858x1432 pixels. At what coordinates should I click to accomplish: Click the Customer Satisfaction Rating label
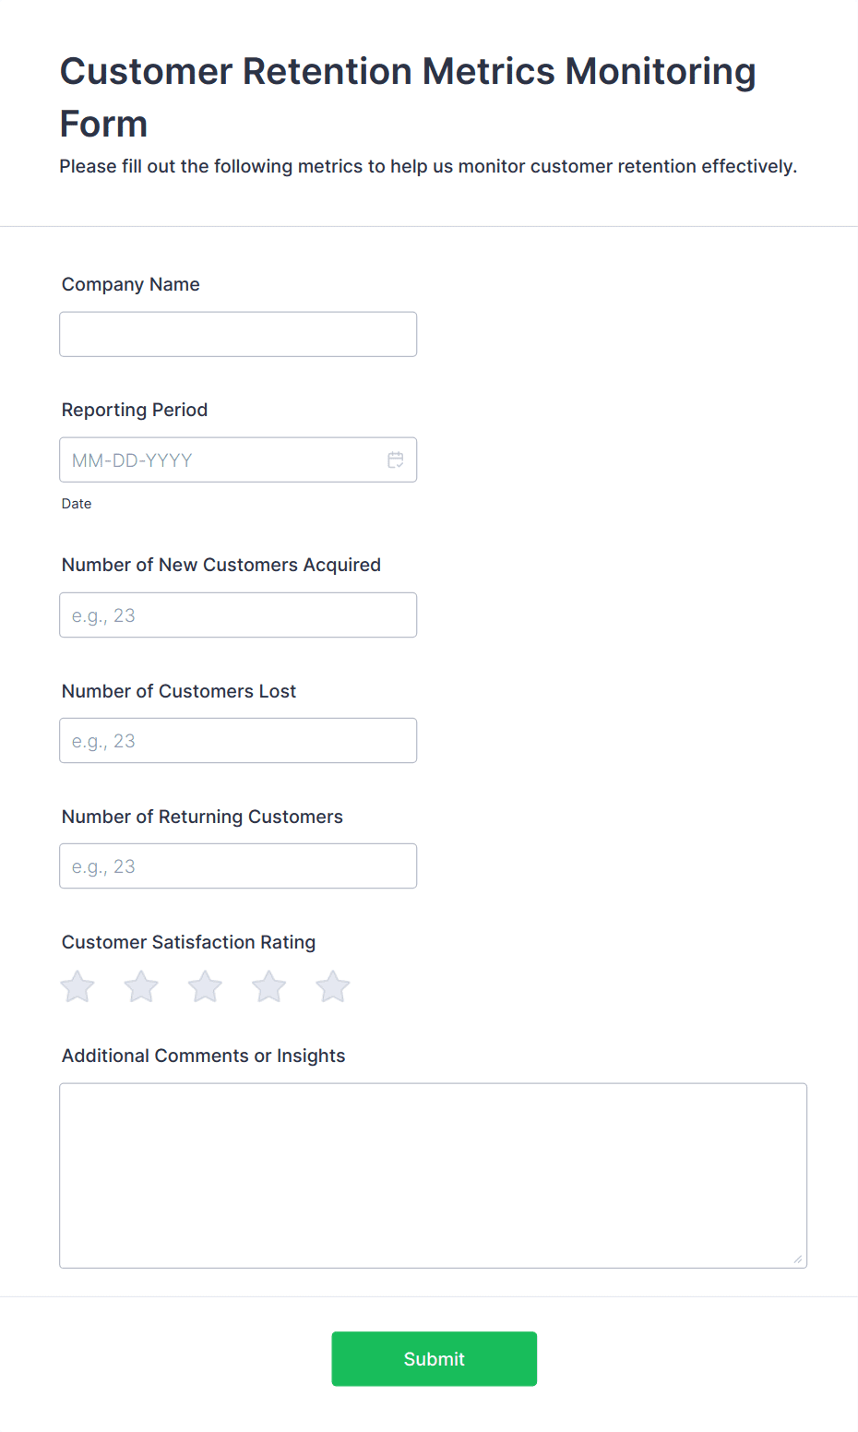188,942
